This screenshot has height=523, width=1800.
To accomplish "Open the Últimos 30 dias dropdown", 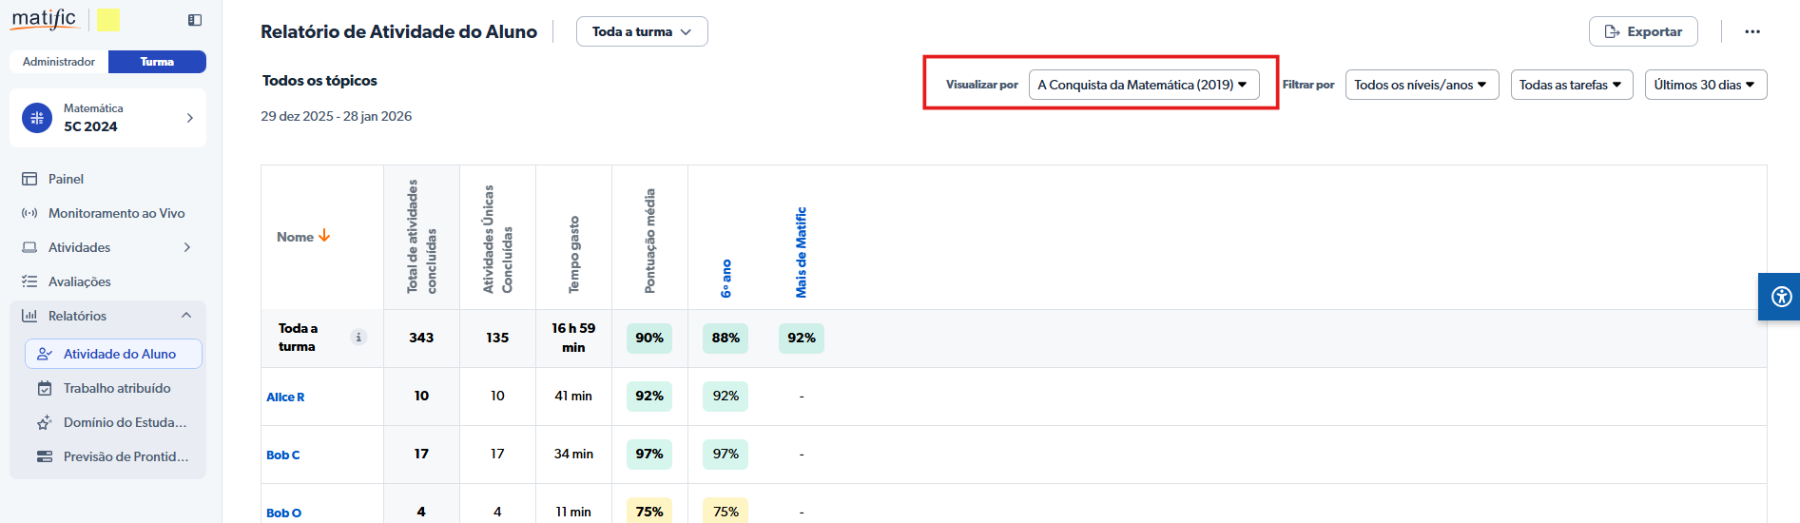I will [x=1705, y=85].
